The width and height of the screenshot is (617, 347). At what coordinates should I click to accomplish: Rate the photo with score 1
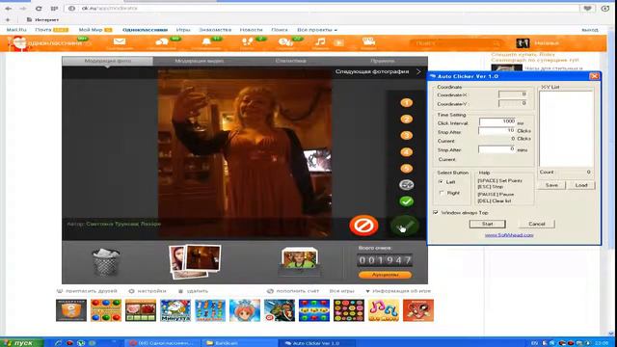pyautogui.click(x=406, y=103)
